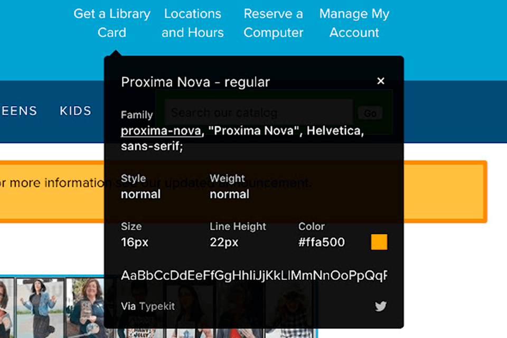Open the Typekit source link
Screen dimensions: 507x338
157,306
